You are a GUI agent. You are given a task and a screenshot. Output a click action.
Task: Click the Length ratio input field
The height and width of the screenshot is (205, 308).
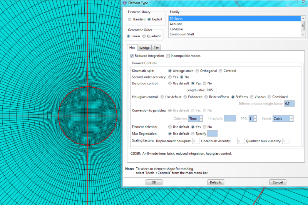pos(211,90)
